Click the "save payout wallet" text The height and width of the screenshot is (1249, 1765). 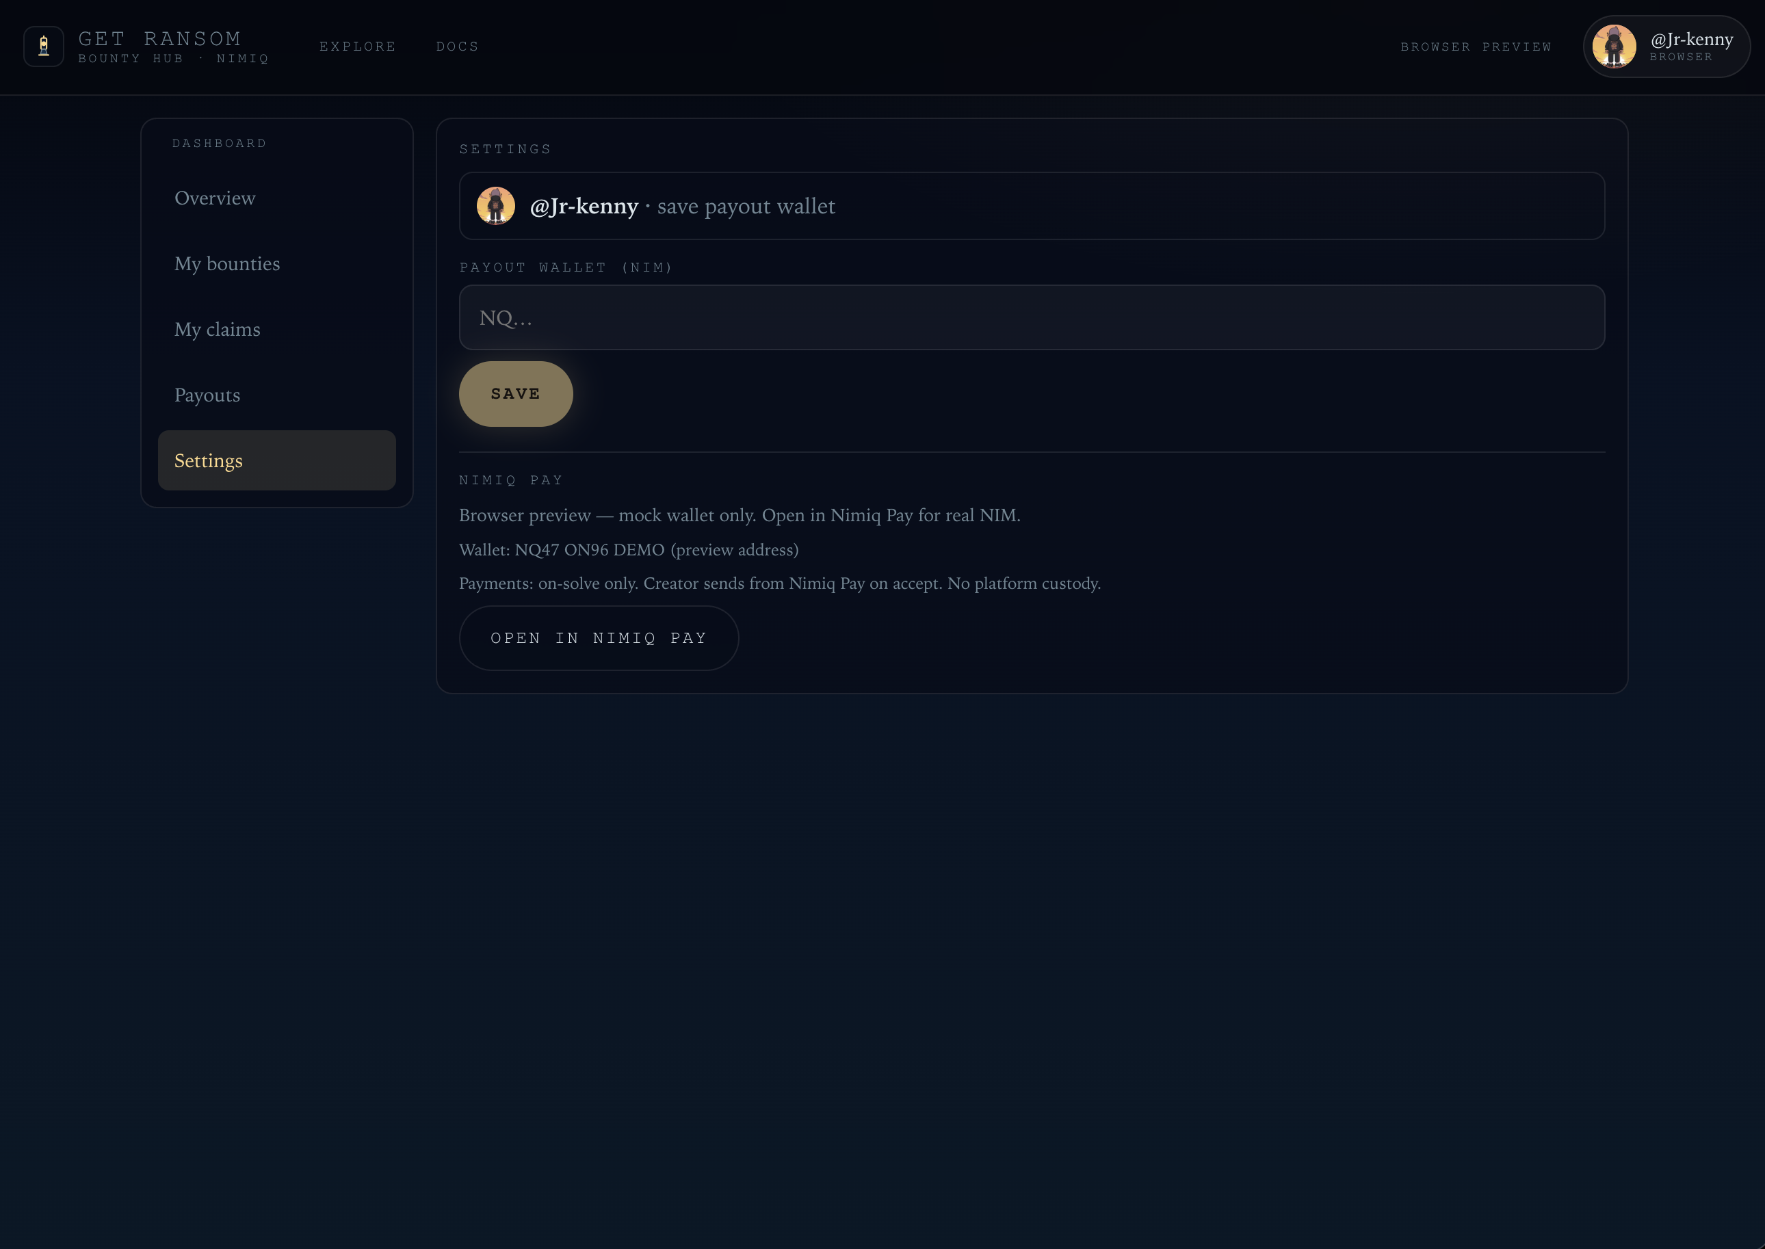(x=745, y=206)
